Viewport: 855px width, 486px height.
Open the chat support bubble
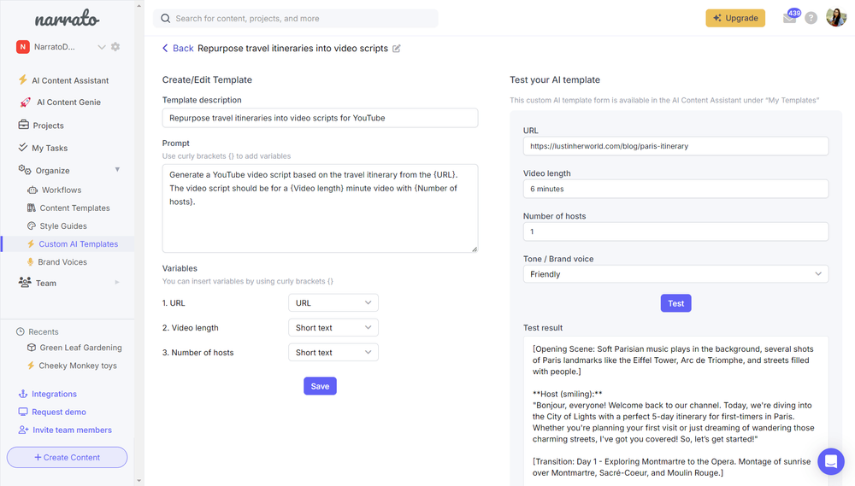coord(830,461)
